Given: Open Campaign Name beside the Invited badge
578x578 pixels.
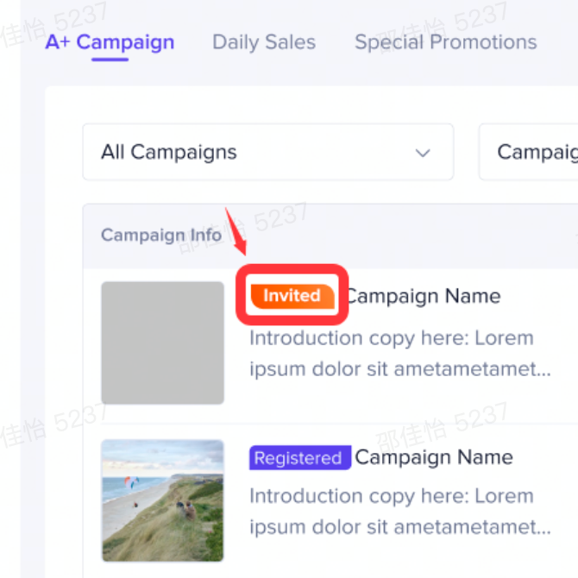Looking at the screenshot, I should [x=424, y=297].
